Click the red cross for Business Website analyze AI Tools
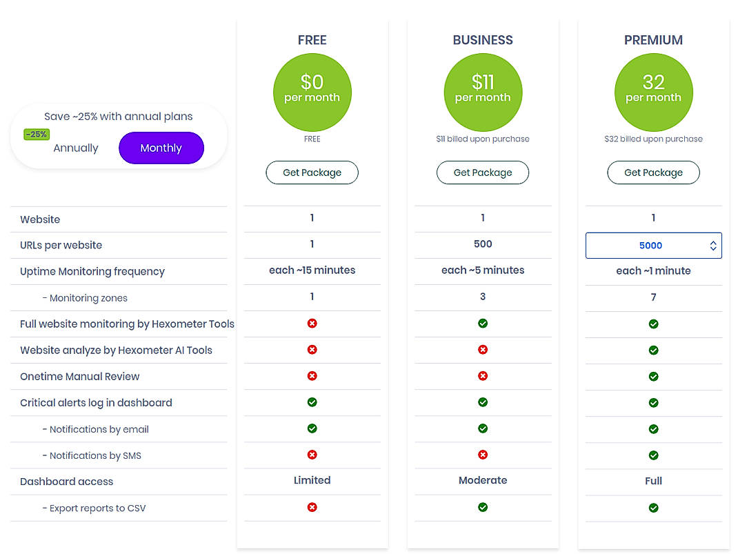Screen dimensions: 738x554 (x=483, y=350)
